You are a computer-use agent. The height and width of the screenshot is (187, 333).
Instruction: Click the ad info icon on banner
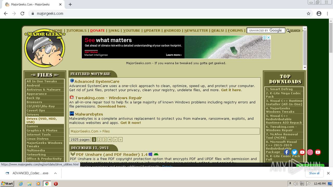[x=264, y=38]
